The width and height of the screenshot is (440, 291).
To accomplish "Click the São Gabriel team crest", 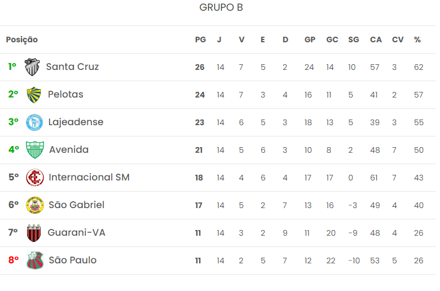I will pos(35,205).
